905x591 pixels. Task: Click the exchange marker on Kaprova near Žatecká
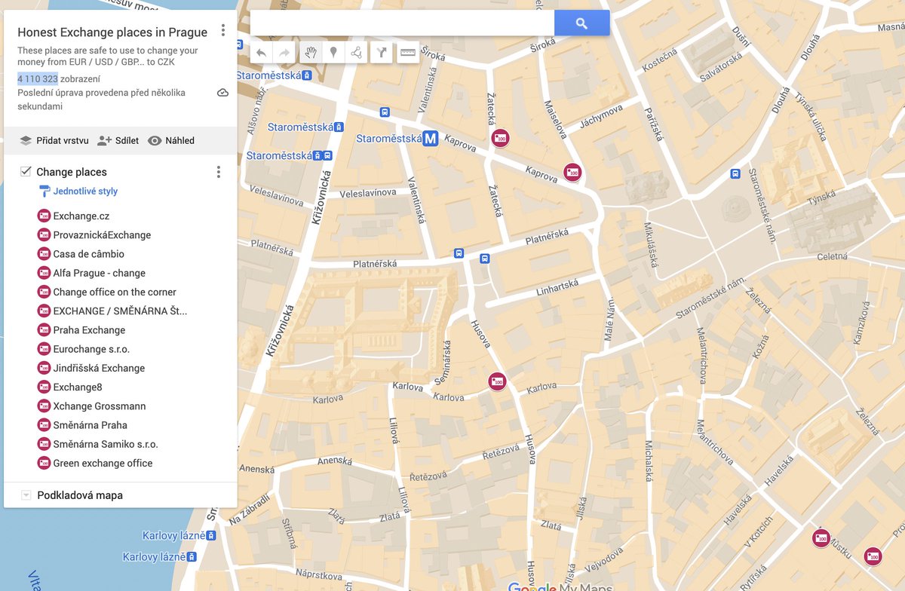coord(500,138)
